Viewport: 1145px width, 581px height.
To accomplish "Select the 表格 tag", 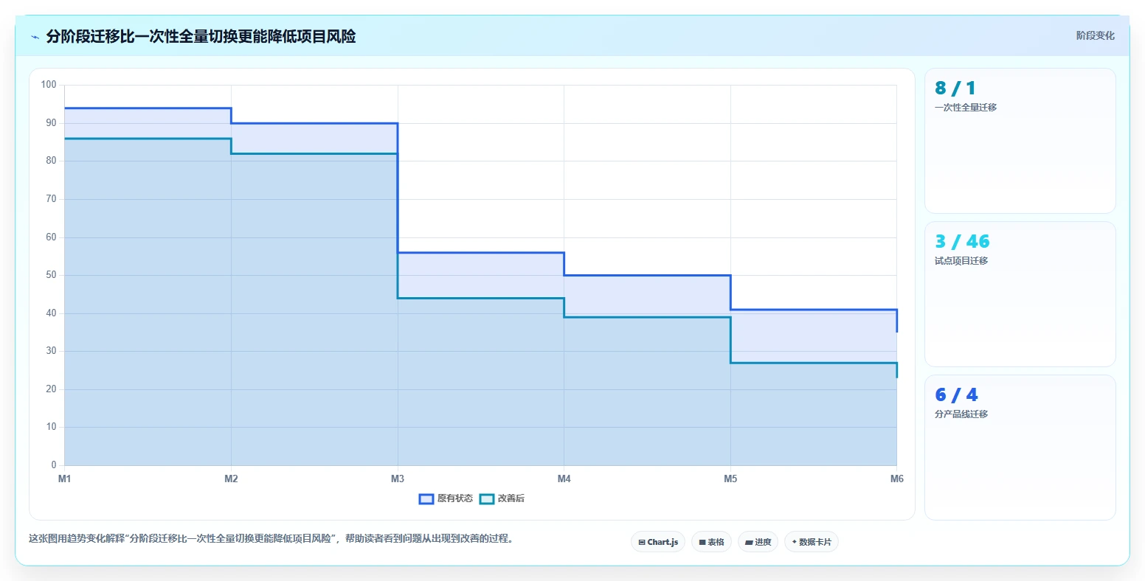I will (x=712, y=542).
